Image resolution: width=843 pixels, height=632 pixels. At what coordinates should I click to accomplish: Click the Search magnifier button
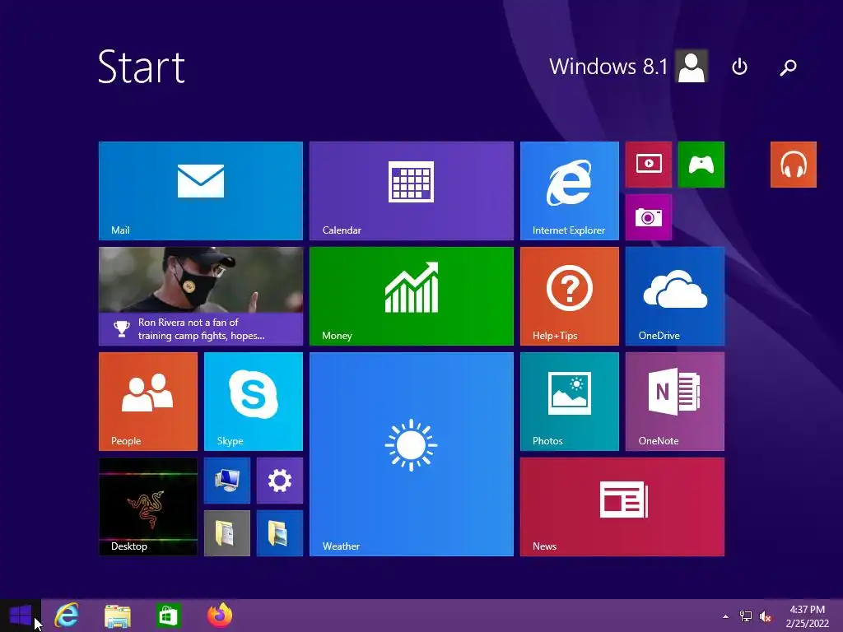788,67
